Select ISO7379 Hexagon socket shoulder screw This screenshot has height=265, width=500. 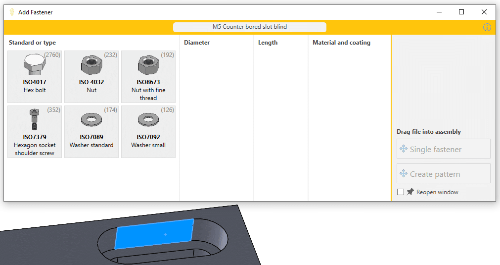[35, 131]
